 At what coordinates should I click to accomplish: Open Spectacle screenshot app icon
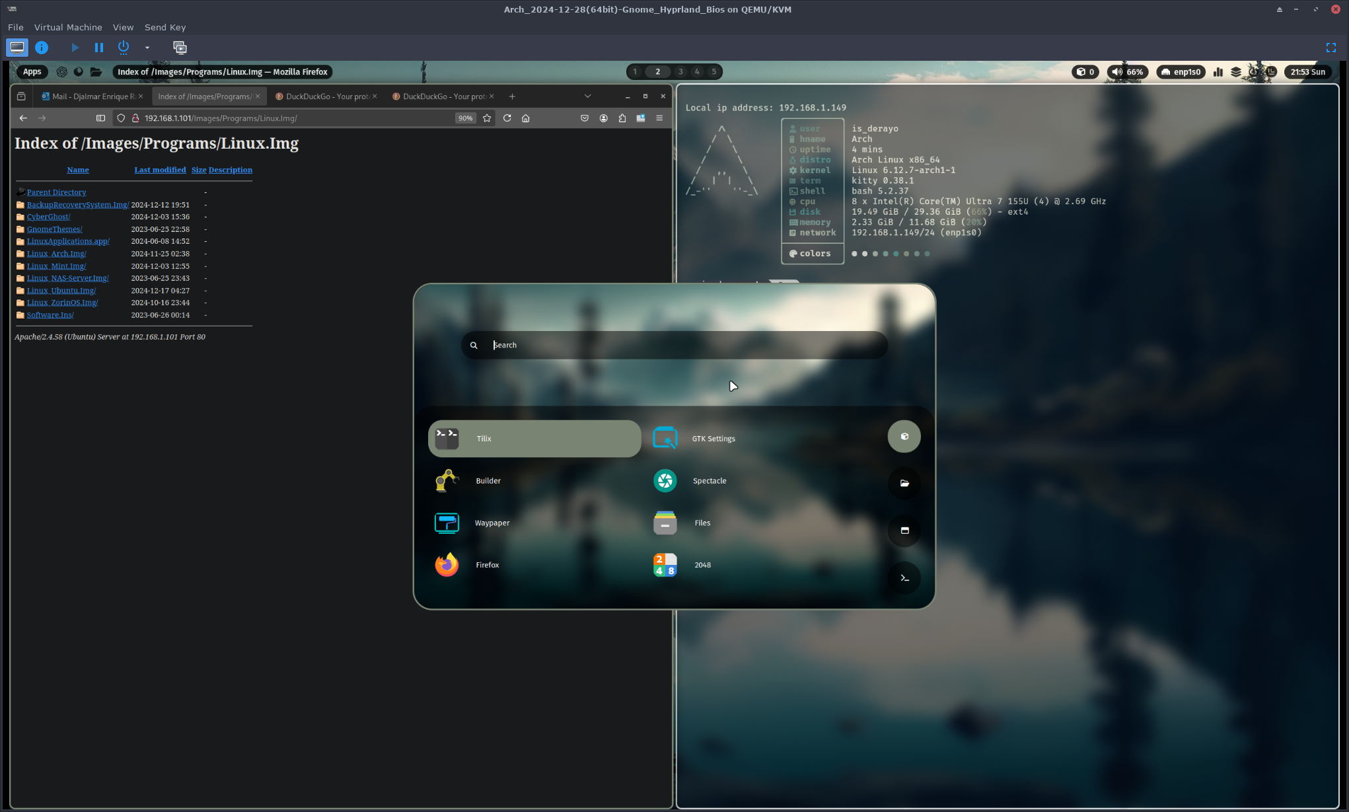click(x=665, y=480)
